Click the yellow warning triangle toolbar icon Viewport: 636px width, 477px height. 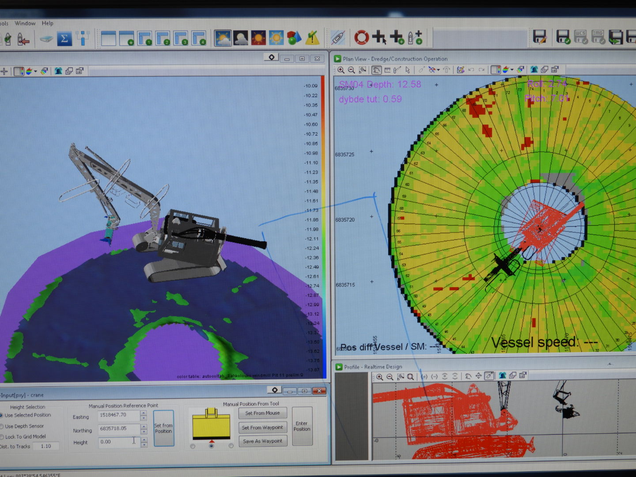[x=312, y=38]
